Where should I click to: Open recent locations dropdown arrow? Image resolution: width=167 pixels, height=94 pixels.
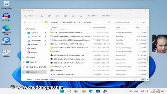[x=35, y=22]
